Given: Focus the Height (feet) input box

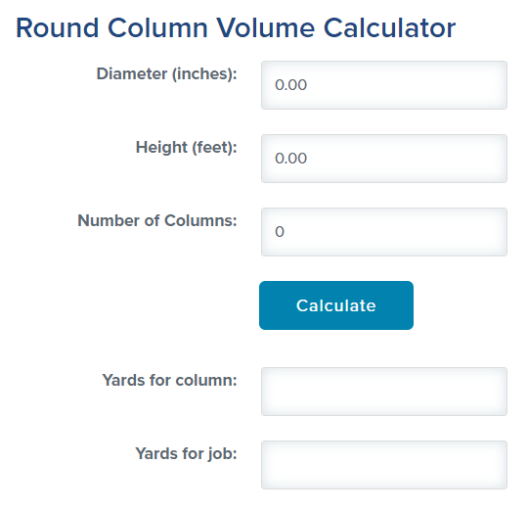Looking at the screenshot, I should (x=384, y=159).
